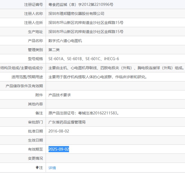Open the 详情 link in the 注 row
Image resolution: width=185 pixels, height=174 pixels.
click(x=52, y=168)
